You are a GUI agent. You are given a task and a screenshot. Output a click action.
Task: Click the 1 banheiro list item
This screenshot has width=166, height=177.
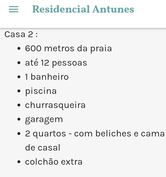pyautogui.click(x=47, y=77)
